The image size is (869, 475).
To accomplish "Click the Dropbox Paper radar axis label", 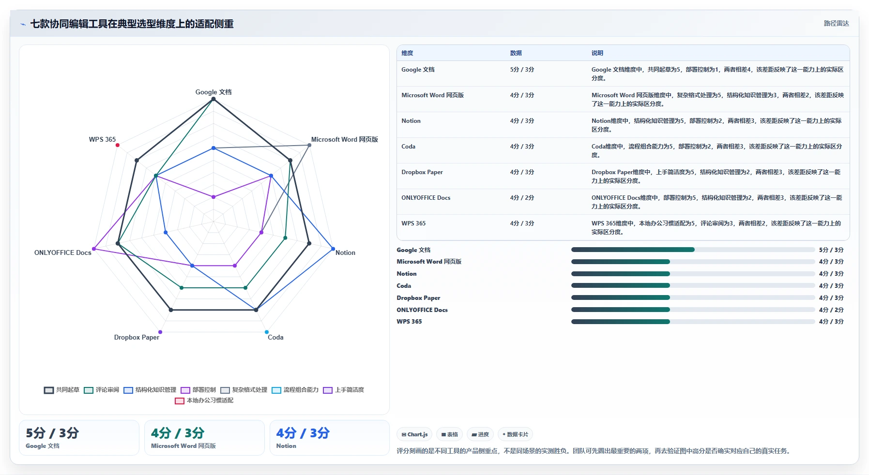I will [x=137, y=337].
